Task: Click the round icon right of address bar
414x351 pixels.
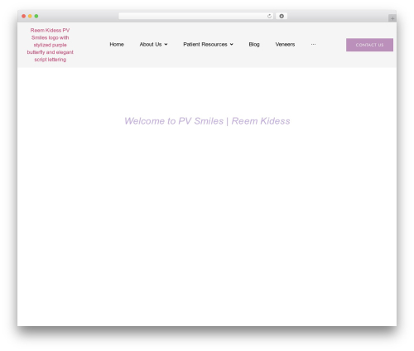Action: coord(282,17)
